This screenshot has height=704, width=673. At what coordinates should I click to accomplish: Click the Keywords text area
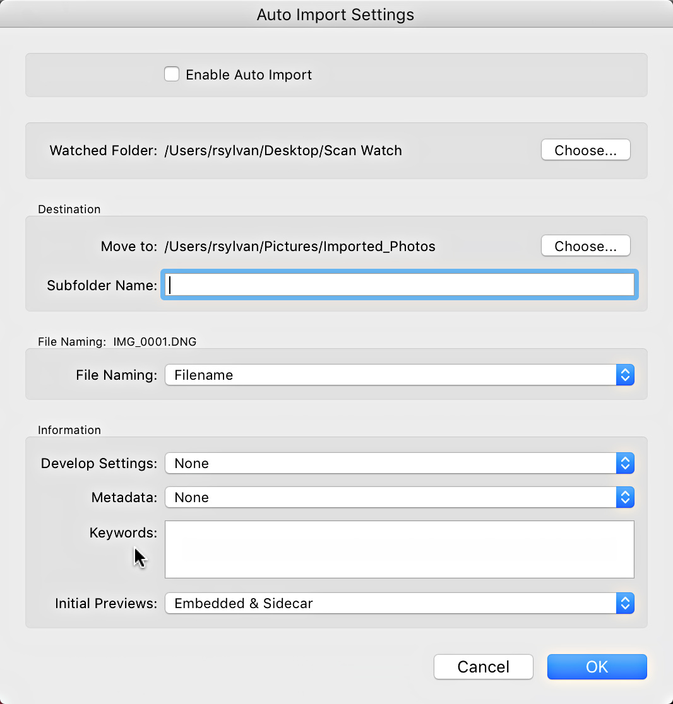click(x=398, y=549)
